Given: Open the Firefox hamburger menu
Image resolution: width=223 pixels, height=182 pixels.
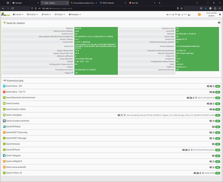Looking at the screenshot, I should coord(220,8).
